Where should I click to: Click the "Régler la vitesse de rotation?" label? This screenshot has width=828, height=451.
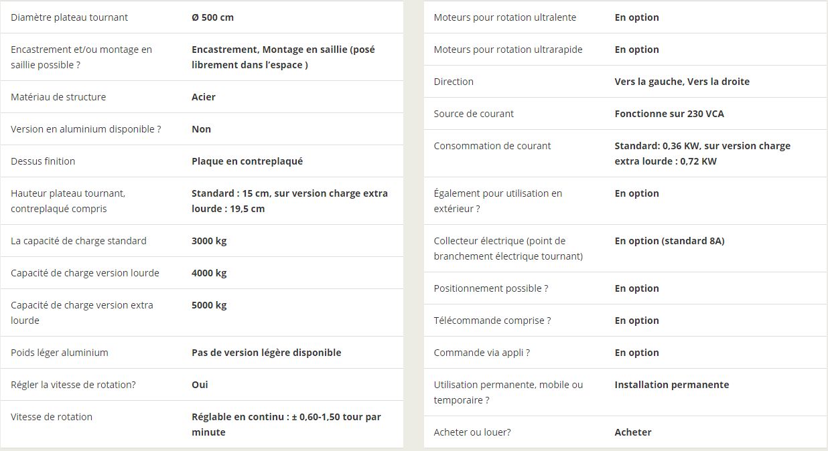tap(73, 385)
